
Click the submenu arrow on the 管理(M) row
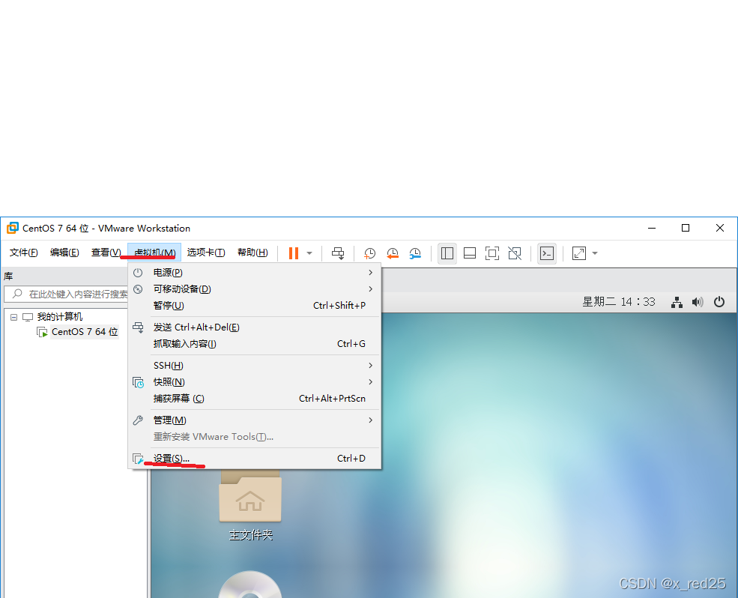coord(371,420)
